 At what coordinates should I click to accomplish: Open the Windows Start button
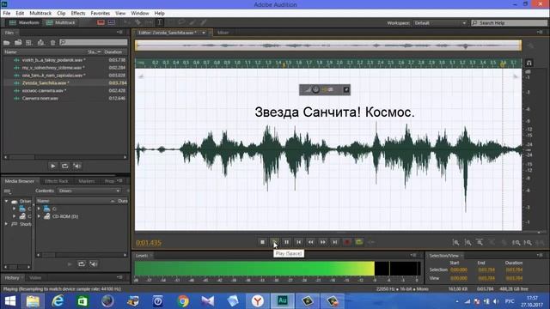coord(9,301)
